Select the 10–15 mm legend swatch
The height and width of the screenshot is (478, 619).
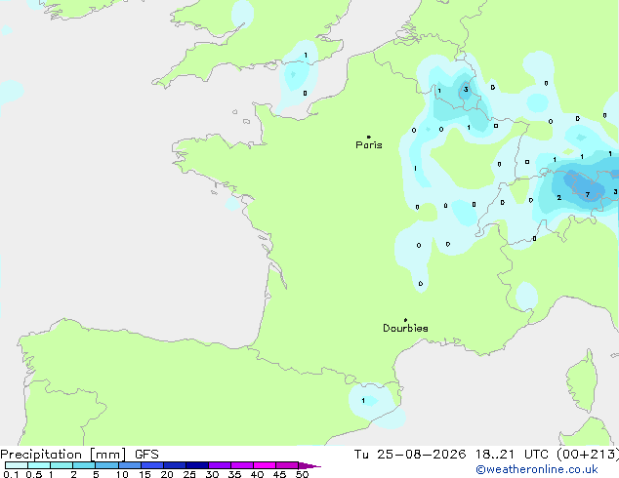tap(130, 465)
